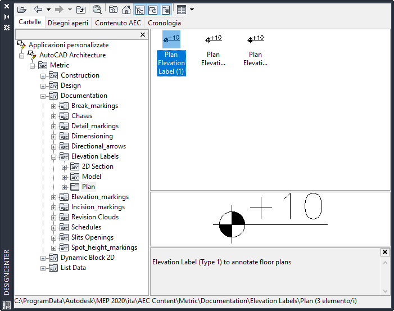Viewport: 394px width, 311px height.
Task: Click the Load (open folder) toolbar icon
Action: [x=22, y=10]
